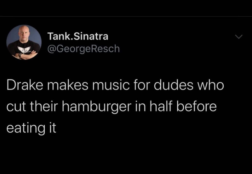Click the word "cut" in the tweet

coord(15,107)
